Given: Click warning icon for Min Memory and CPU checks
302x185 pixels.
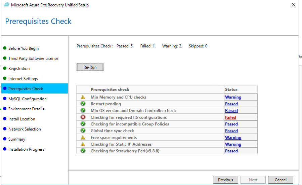Looking at the screenshot, I should tap(83, 97).
